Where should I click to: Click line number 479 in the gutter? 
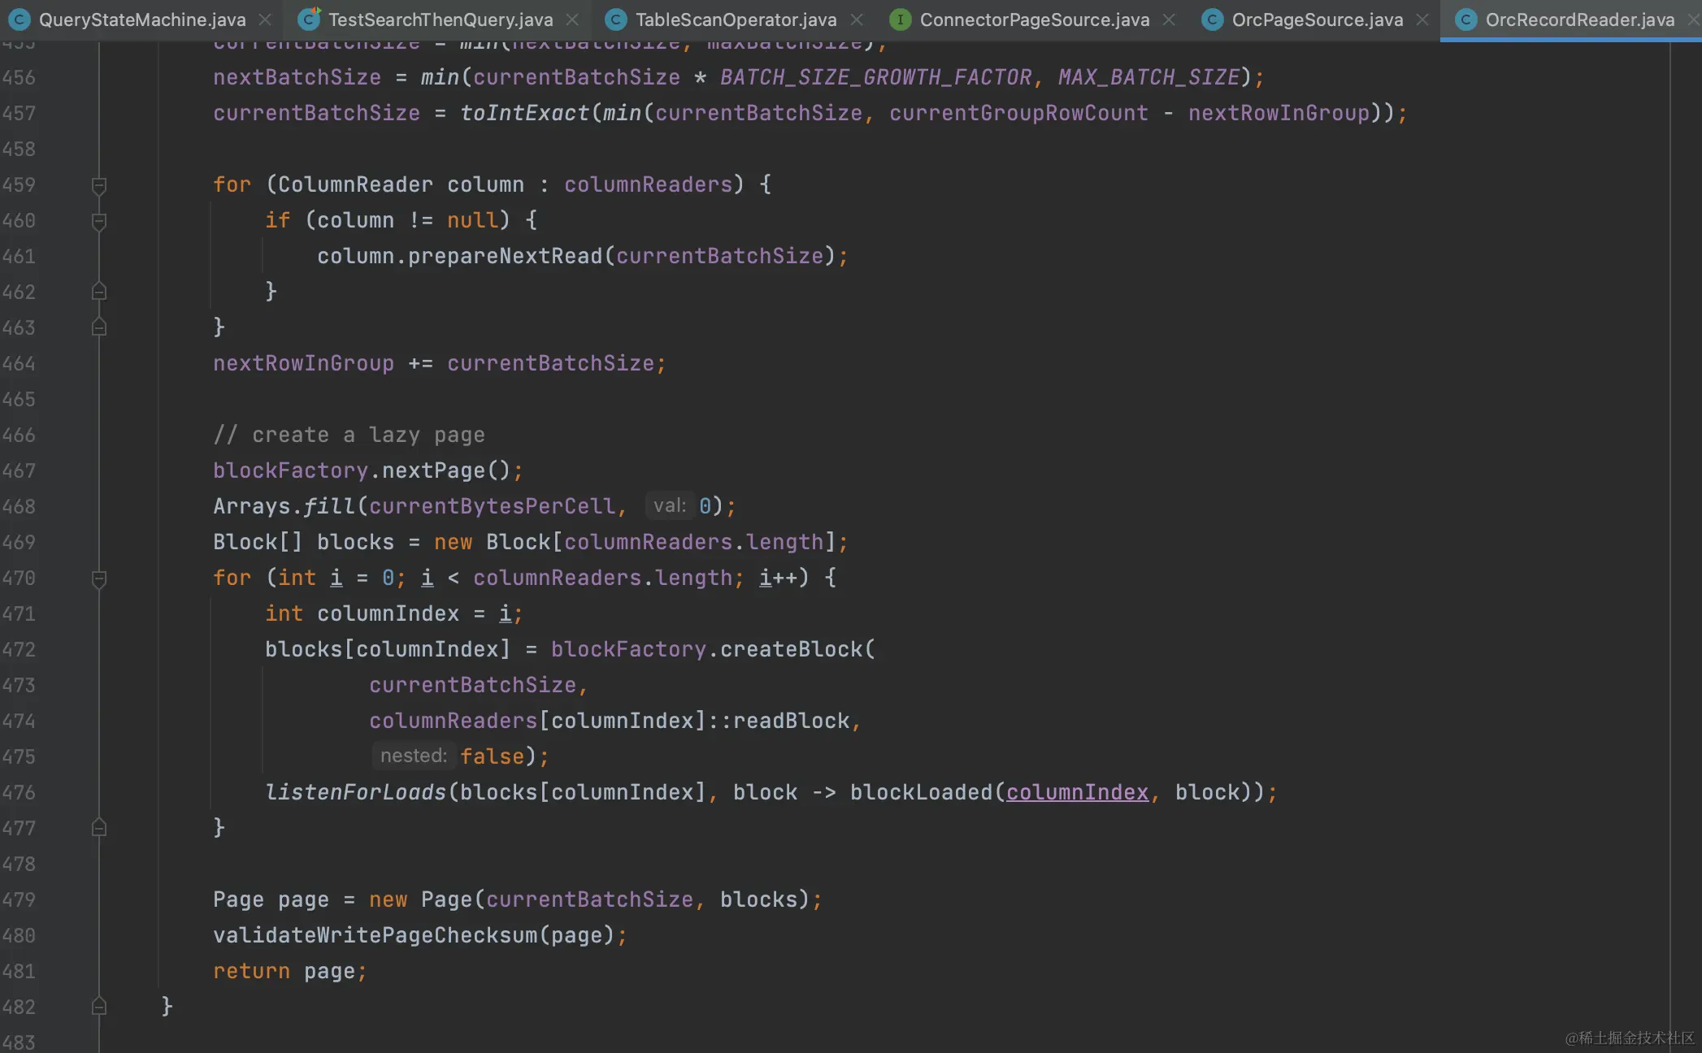(x=20, y=899)
